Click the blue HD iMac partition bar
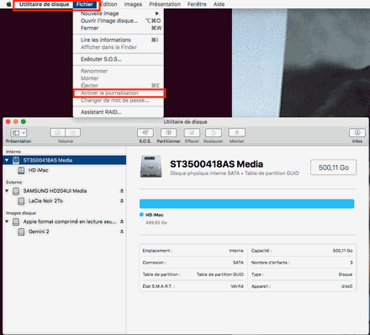This screenshot has height=335, width=370. 247,204
